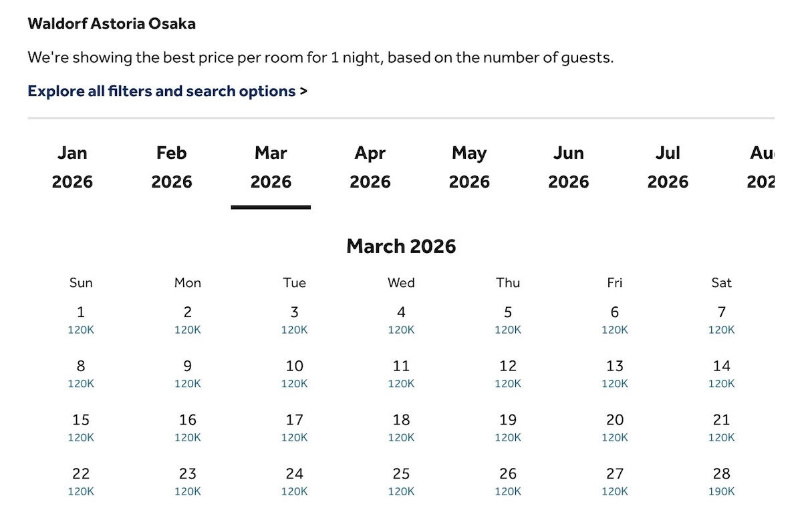
Task: Choose Monday March 23
Action: pos(188,481)
